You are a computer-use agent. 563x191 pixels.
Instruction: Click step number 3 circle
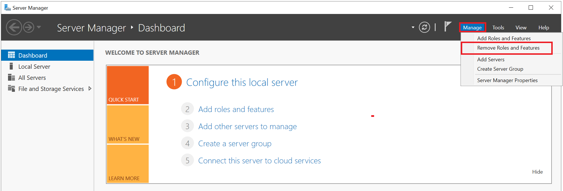click(187, 126)
